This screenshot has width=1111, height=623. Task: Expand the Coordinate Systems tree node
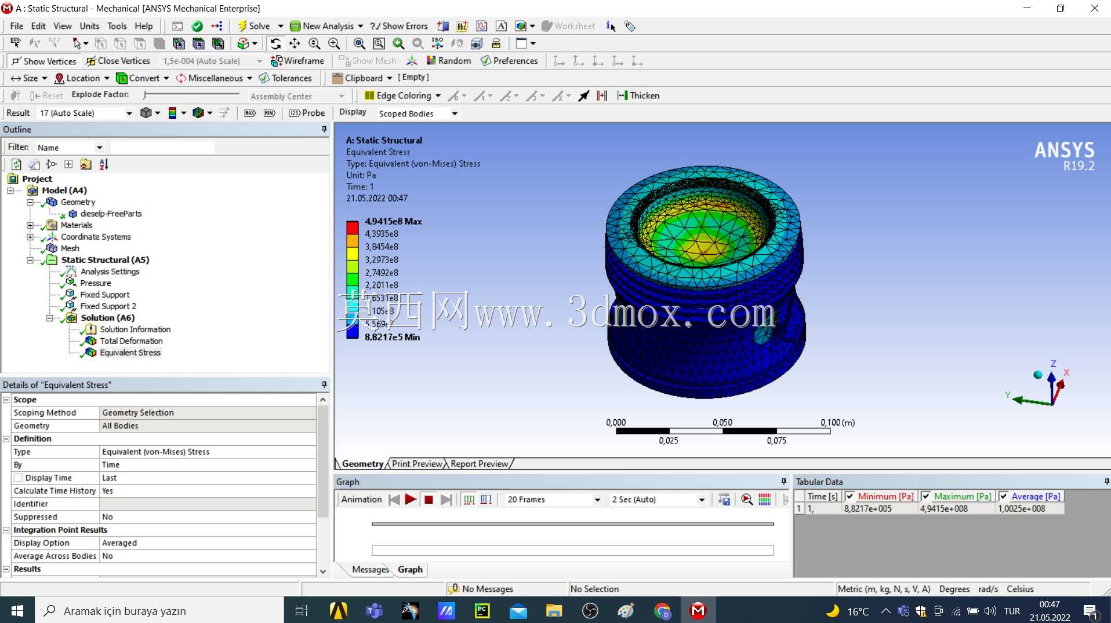(x=30, y=237)
